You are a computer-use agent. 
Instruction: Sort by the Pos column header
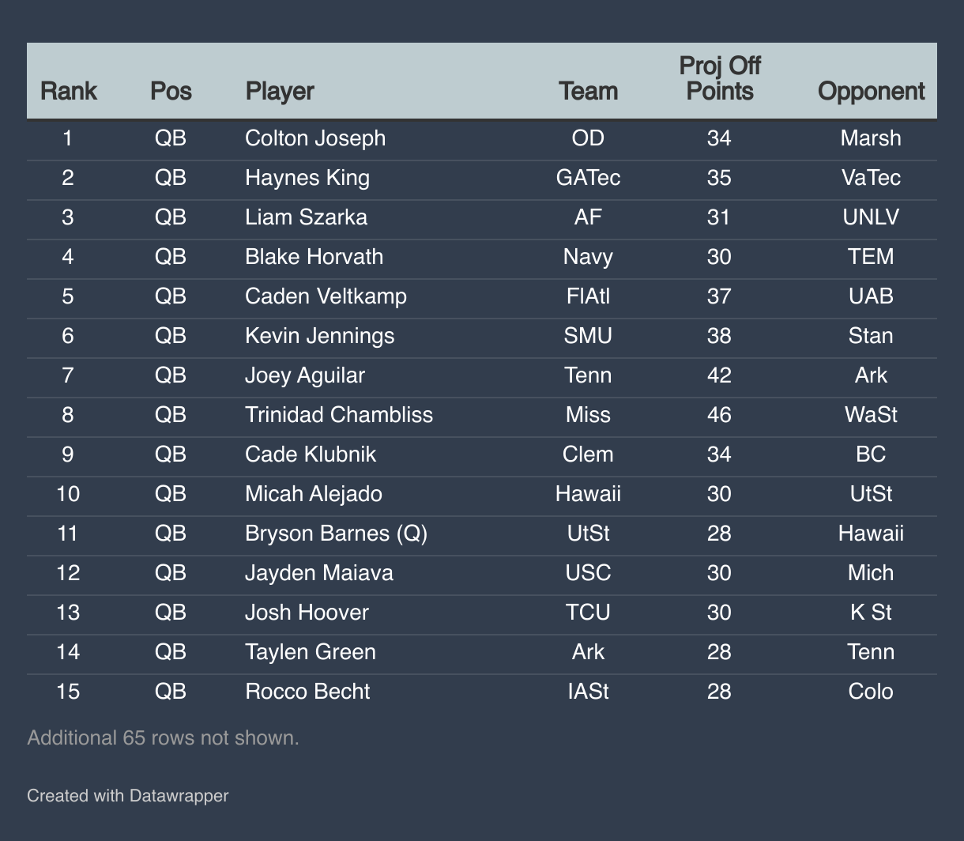coord(171,91)
